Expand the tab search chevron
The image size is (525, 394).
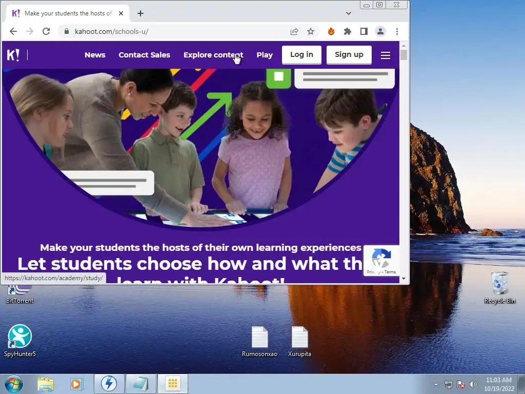tap(349, 13)
